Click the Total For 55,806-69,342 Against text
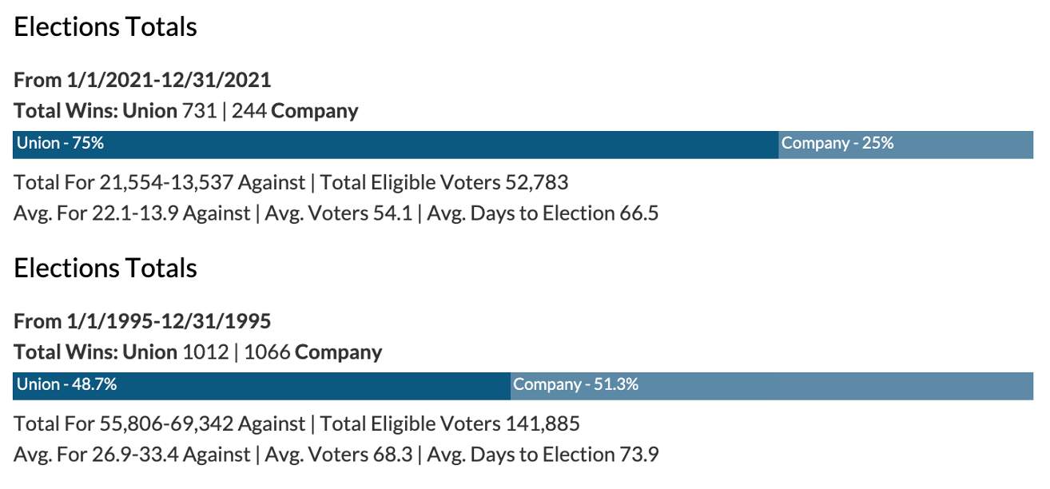Screen dimensions: 1050x489 pos(159,424)
